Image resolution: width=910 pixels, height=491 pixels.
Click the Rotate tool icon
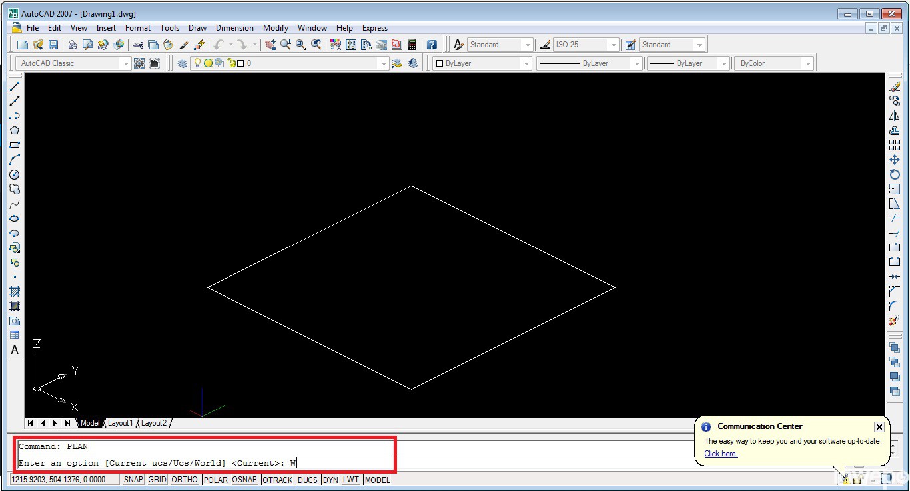tap(895, 174)
